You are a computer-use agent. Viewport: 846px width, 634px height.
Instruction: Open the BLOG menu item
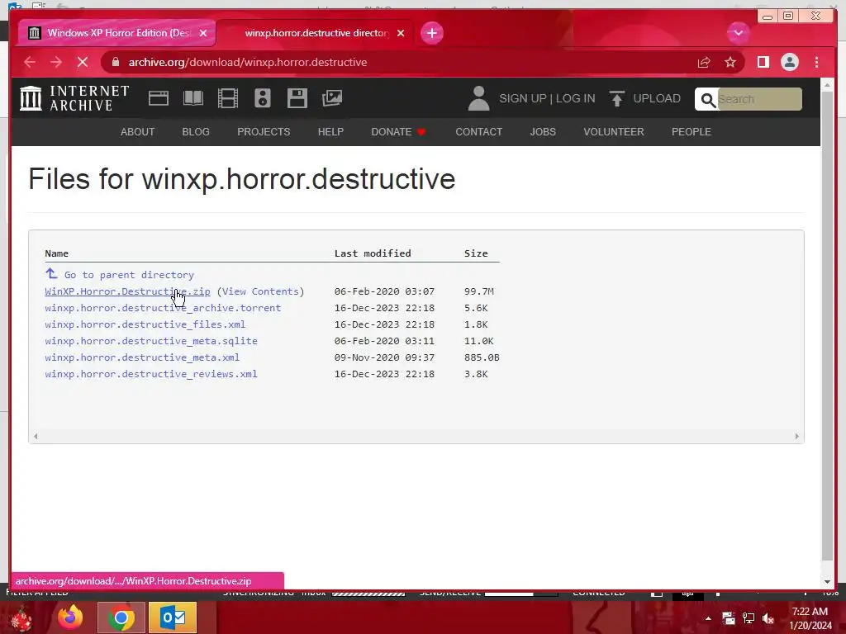[196, 131]
